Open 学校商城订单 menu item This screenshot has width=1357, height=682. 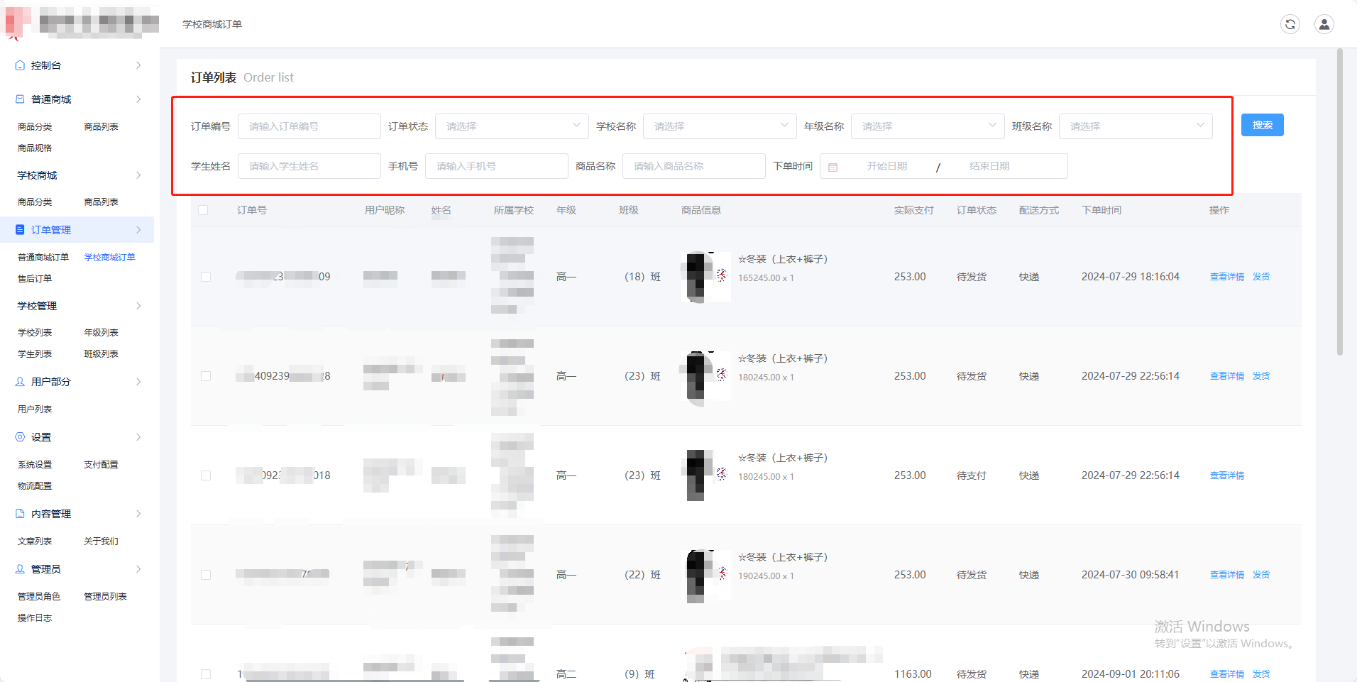[x=109, y=258]
